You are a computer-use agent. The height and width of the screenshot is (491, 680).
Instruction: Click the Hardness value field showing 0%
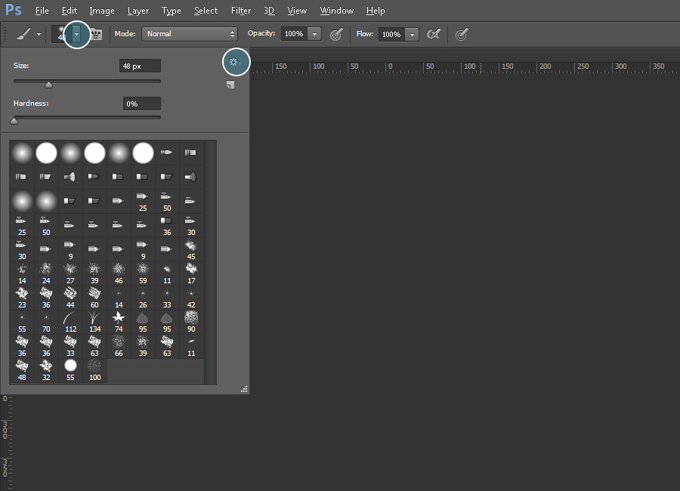141,103
